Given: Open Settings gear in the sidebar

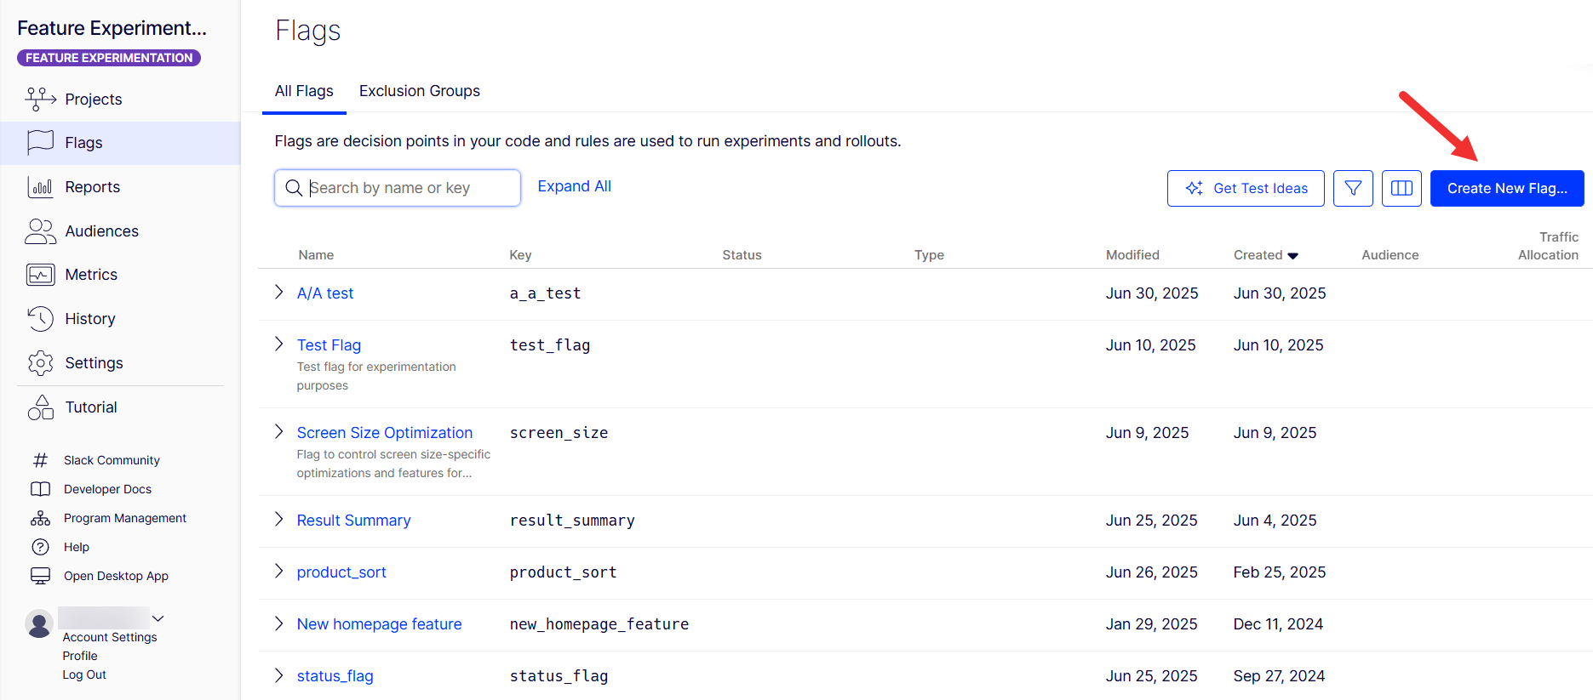Looking at the screenshot, I should 40,363.
